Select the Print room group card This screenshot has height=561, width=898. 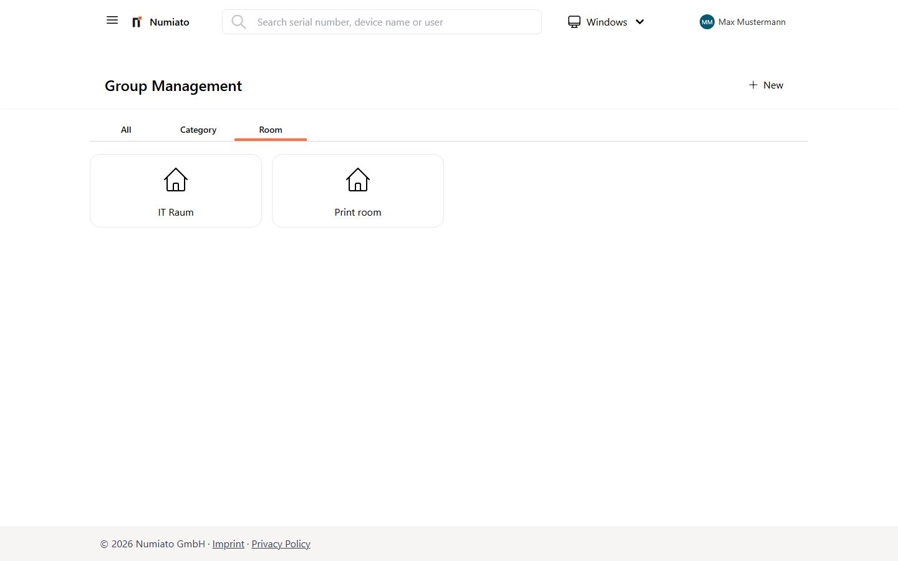coord(357,190)
